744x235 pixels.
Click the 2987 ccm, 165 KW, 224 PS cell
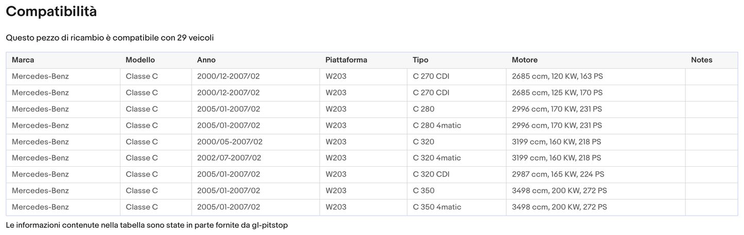558,174
